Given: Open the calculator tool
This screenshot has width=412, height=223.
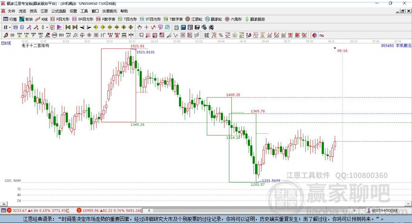Looking at the screenshot, I should click(x=183, y=27).
